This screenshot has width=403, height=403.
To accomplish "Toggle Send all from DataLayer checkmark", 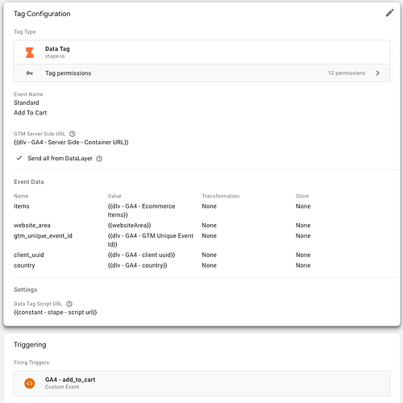I will 19,158.
